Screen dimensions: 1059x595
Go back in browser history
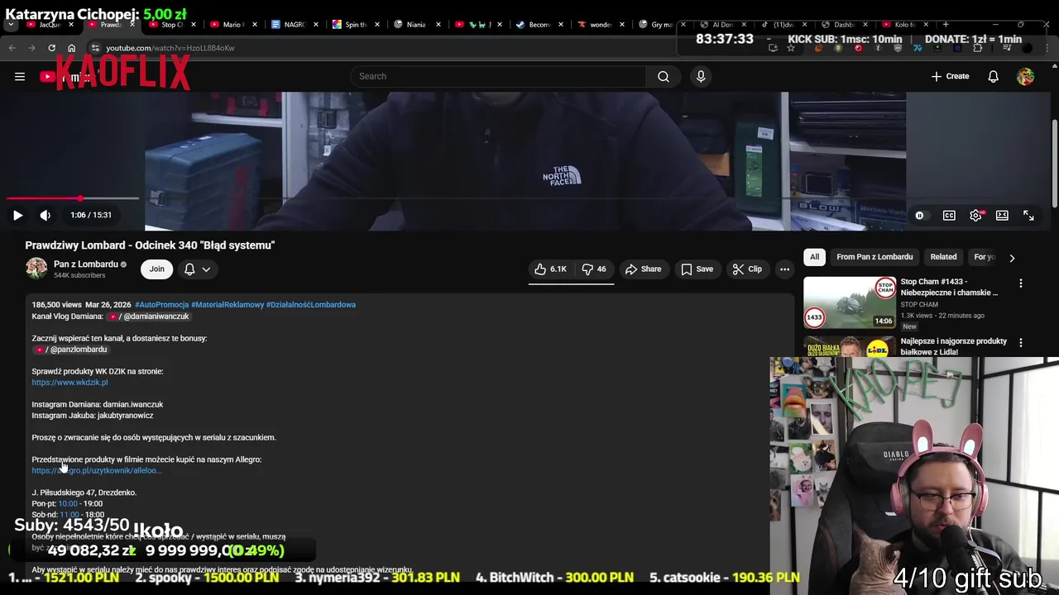pyautogui.click(x=12, y=48)
